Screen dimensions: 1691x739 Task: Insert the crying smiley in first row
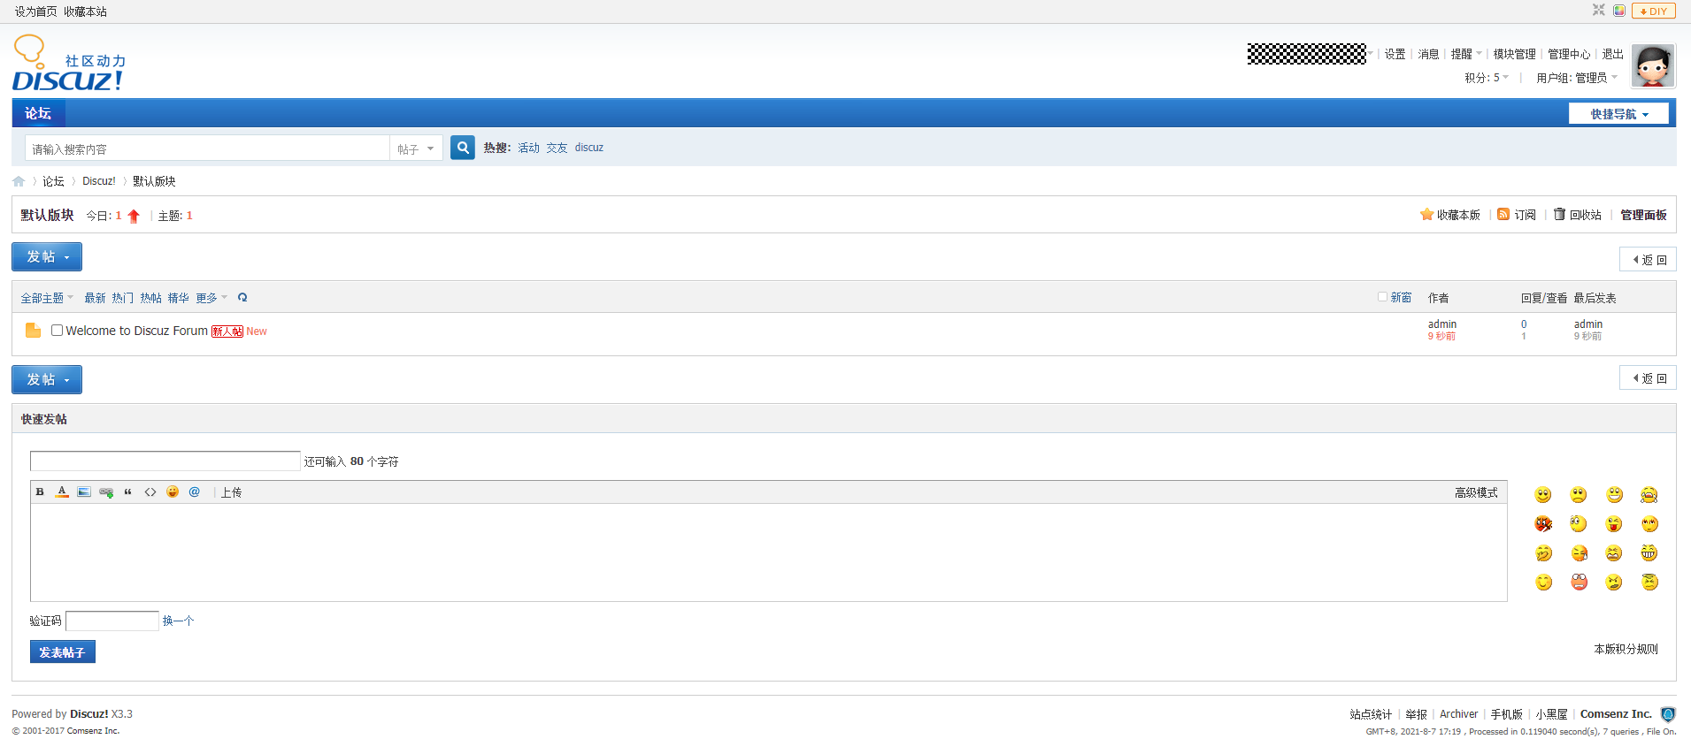click(x=1649, y=495)
